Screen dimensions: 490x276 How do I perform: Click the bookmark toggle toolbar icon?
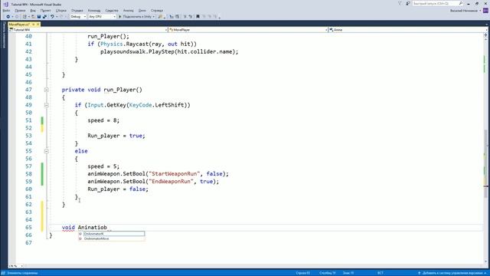(198, 17)
